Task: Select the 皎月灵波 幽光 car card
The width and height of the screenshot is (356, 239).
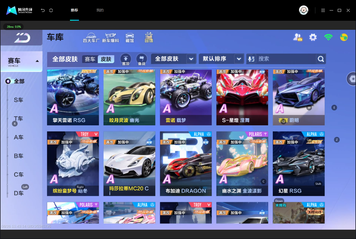Action: pos(130,97)
